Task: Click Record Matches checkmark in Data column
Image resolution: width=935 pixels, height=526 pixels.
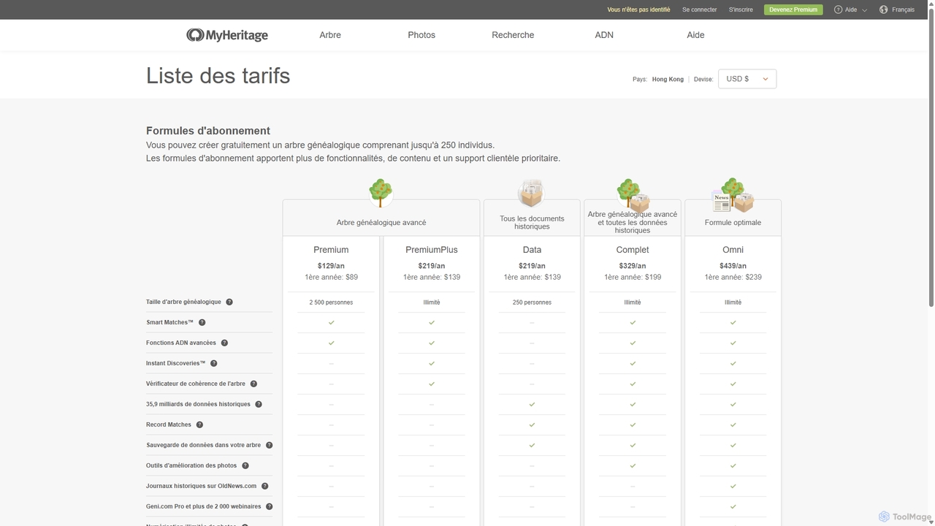Action: click(x=532, y=424)
